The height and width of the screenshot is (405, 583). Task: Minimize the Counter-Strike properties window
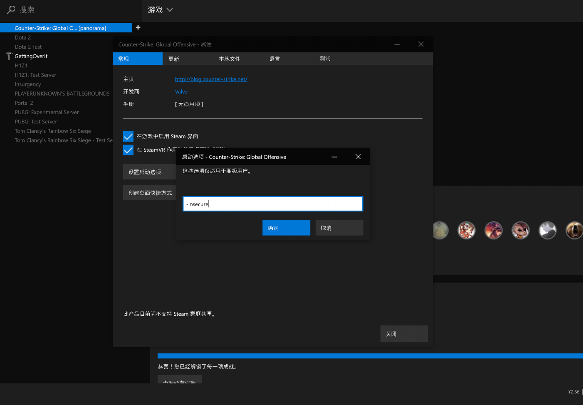point(397,44)
